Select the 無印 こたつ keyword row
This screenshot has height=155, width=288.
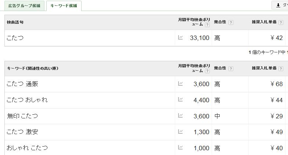click(x=146, y=116)
